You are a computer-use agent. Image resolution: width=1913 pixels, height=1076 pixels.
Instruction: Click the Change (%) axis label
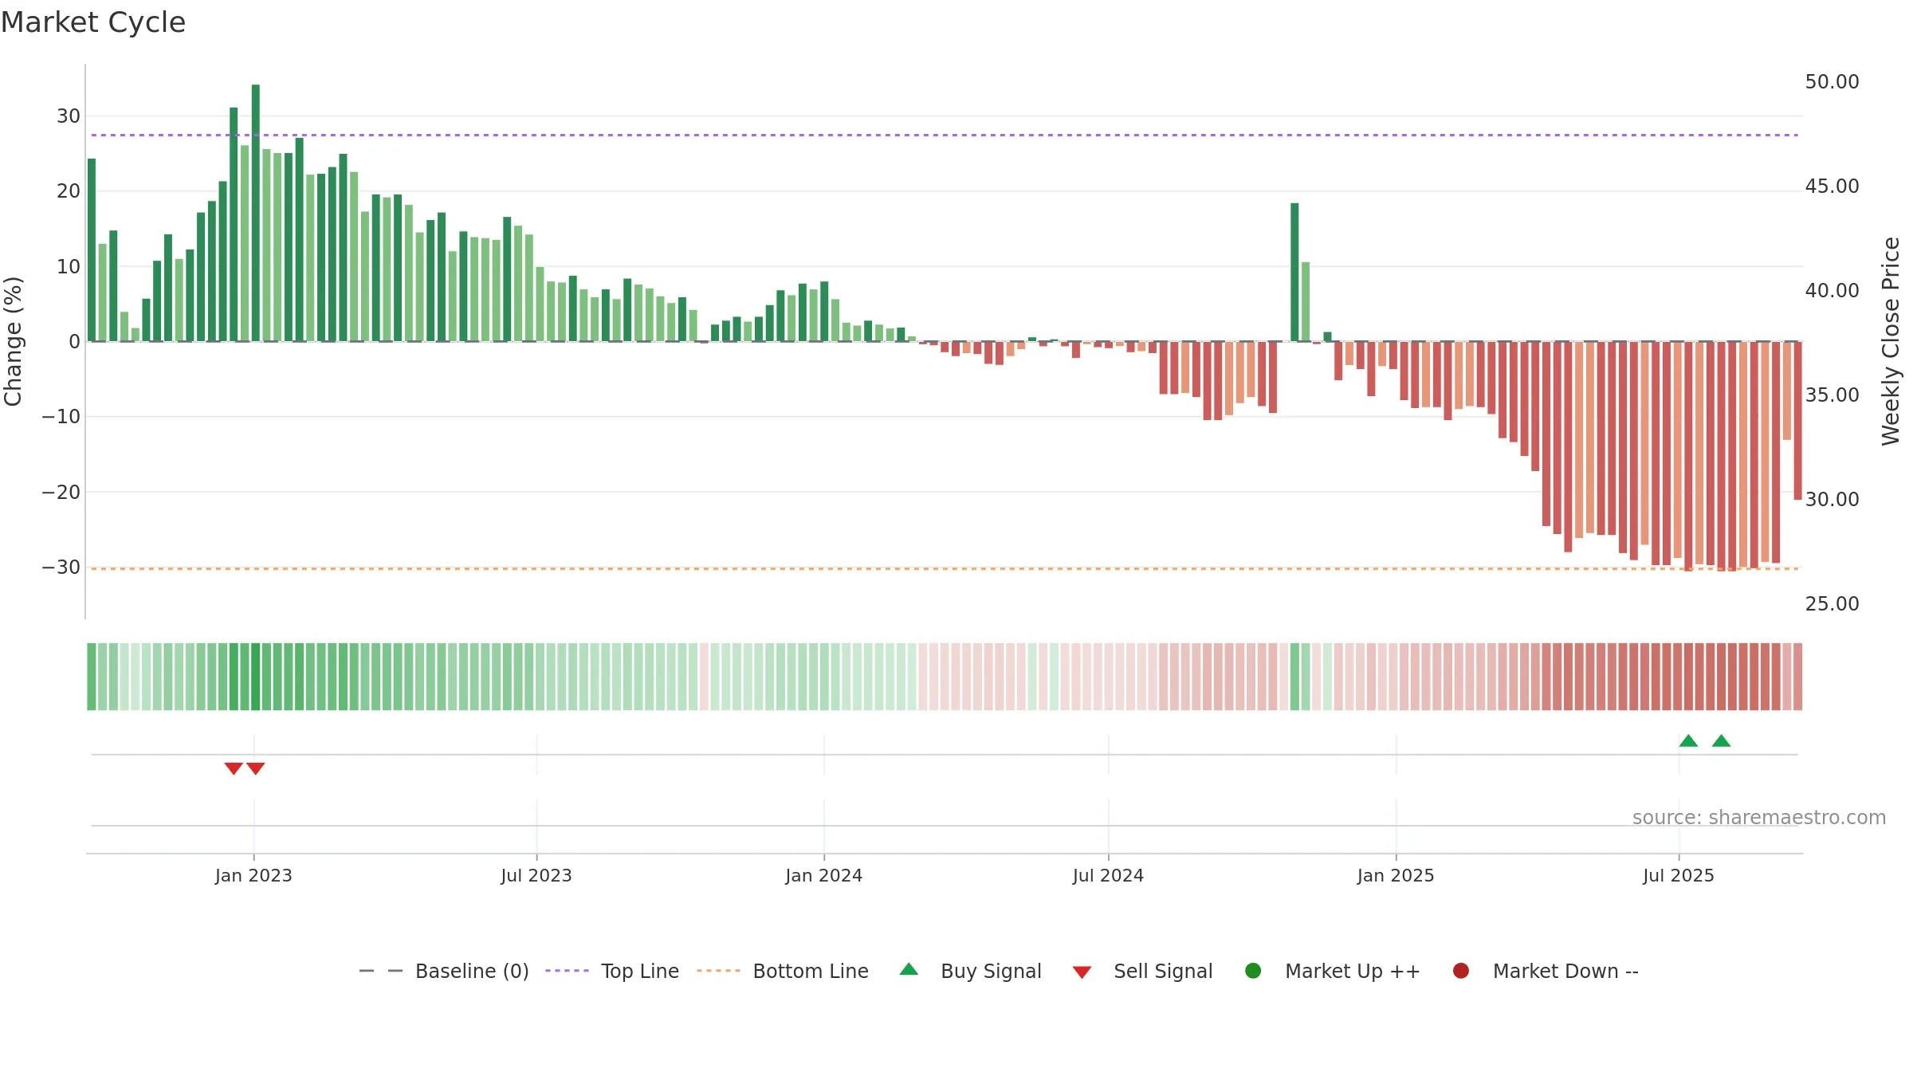[x=13, y=341]
